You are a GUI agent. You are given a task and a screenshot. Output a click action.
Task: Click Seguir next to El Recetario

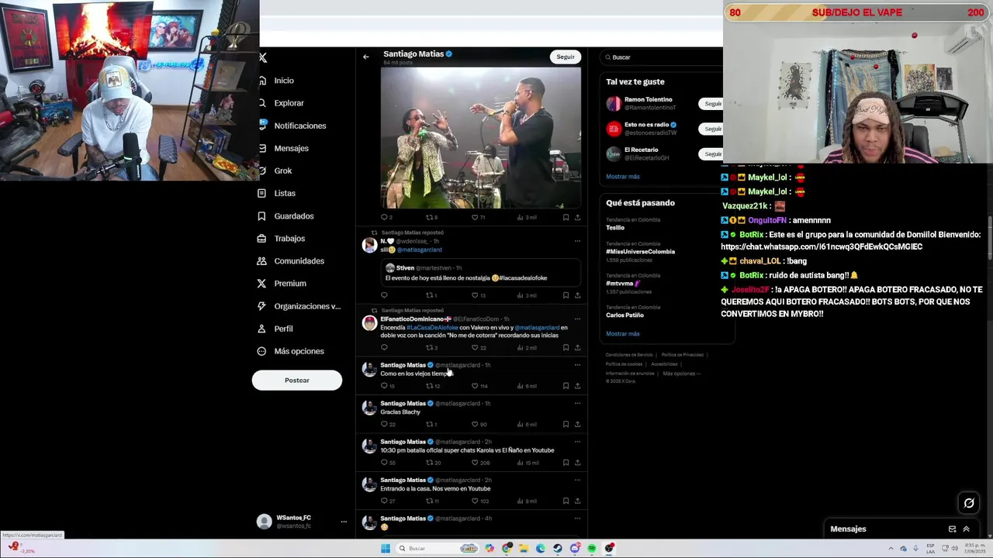712,153
